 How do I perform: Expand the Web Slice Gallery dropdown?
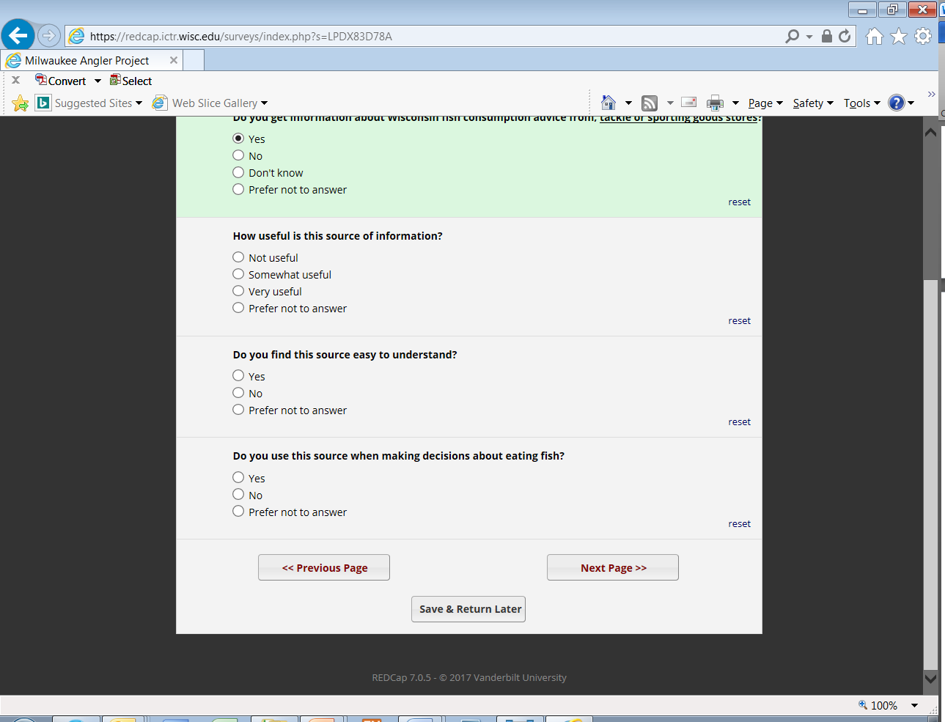264,103
